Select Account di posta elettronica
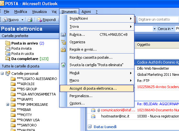The height and width of the screenshot is (131, 179). 97,88
